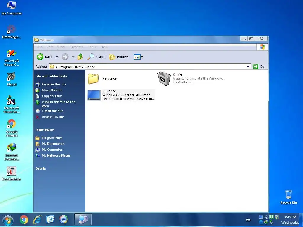Image resolution: width=303 pixels, height=227 pixels.
Task: Select the Resources folder icon
Action: 94,79
